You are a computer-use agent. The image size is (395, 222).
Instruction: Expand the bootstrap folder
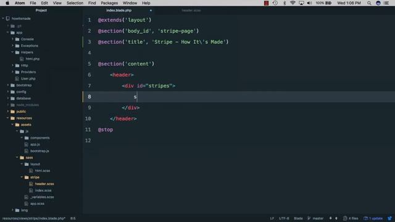tap(8, 85)
